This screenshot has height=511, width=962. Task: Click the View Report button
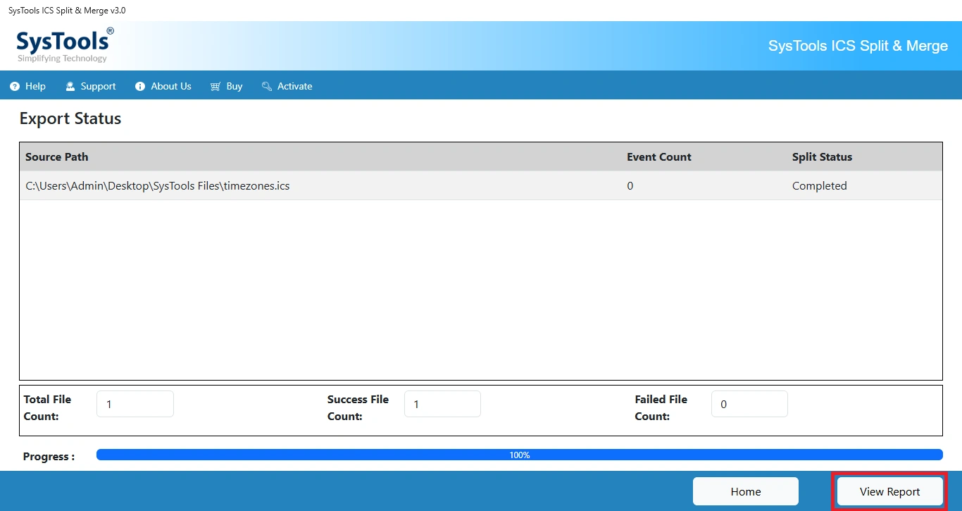pyautogui.click(x=890, y=491)
